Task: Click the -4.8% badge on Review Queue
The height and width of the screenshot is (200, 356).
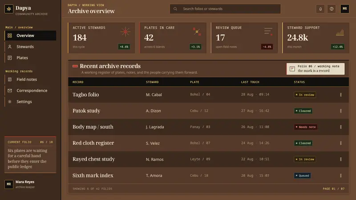Action: click(x=267, y=47)
